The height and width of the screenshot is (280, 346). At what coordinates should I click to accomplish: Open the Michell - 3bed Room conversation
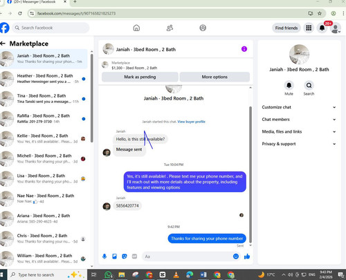(x=44, y=159)
